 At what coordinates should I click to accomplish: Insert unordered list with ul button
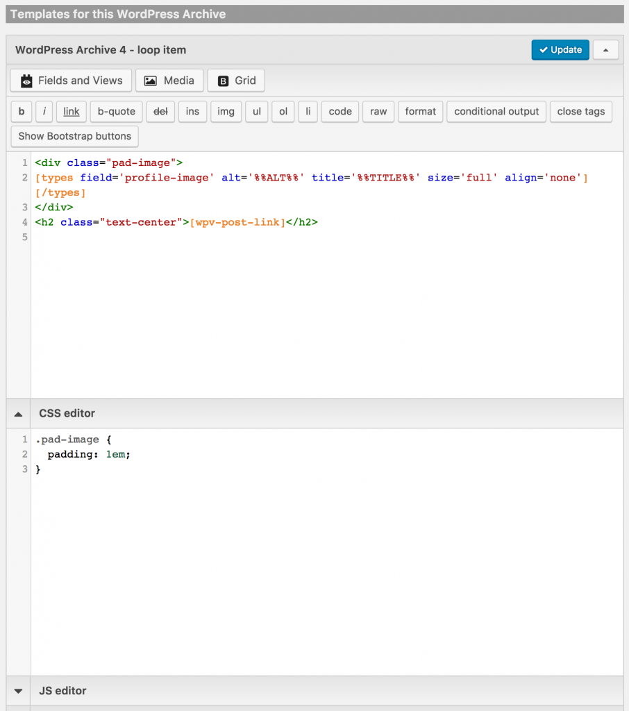pyautogui.click(x=257, y=112)
